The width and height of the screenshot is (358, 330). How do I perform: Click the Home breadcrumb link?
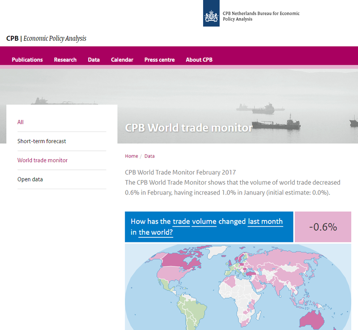point(132,156)
